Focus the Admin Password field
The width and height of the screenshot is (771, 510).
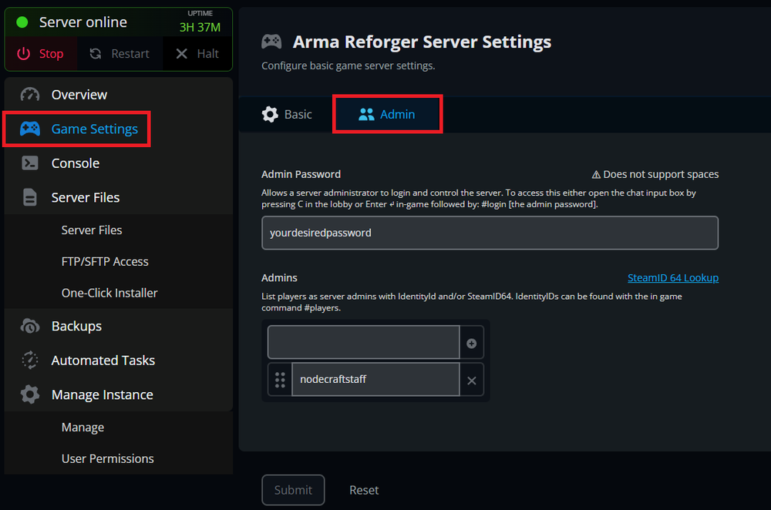click(x=490, y=233)
